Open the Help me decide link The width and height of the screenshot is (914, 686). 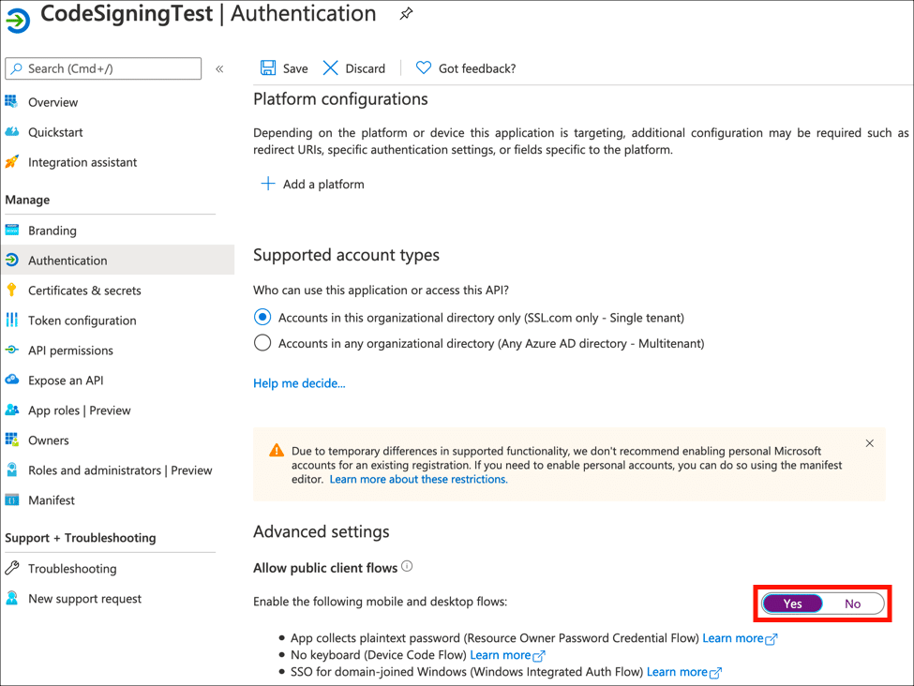(x=299, y=383)
